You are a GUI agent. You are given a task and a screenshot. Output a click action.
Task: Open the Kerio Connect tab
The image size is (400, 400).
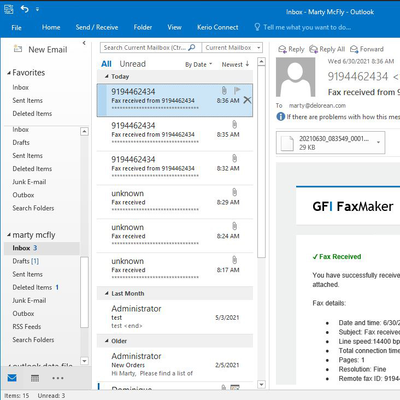coord(217,27)
